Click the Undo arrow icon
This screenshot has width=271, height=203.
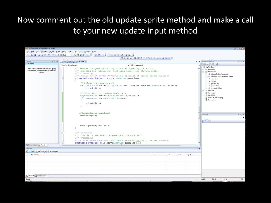pos(49,55)
